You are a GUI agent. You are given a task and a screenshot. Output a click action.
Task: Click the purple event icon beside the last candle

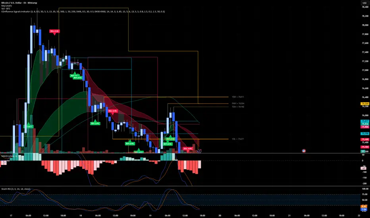(200, 151)
